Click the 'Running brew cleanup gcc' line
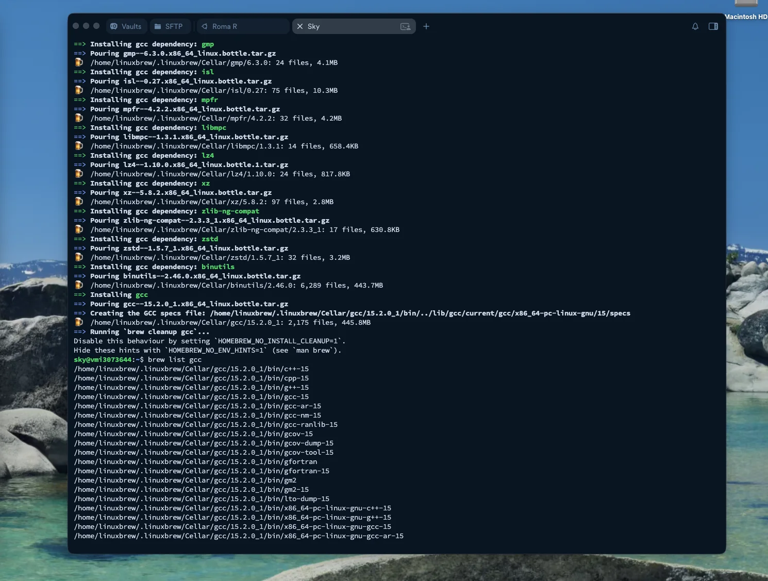The image size is (768, 581). (x=142, y=332)
